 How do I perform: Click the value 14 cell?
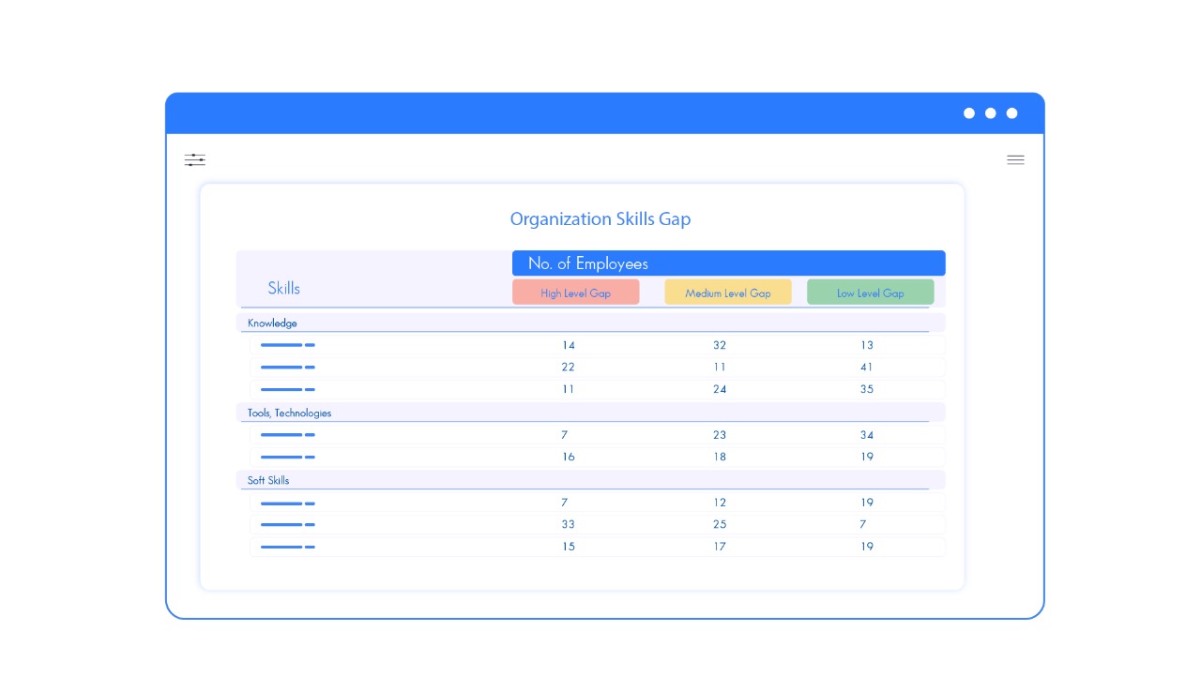(569, 346)
